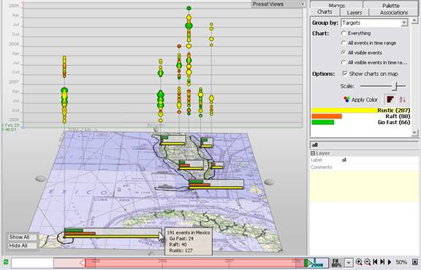The width and height of the screenshot is (421, 270).
Task: Open the Associations tab
Action: 394,12
